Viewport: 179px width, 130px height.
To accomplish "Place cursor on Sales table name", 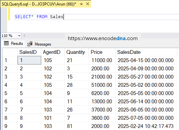I will (57, 17).
